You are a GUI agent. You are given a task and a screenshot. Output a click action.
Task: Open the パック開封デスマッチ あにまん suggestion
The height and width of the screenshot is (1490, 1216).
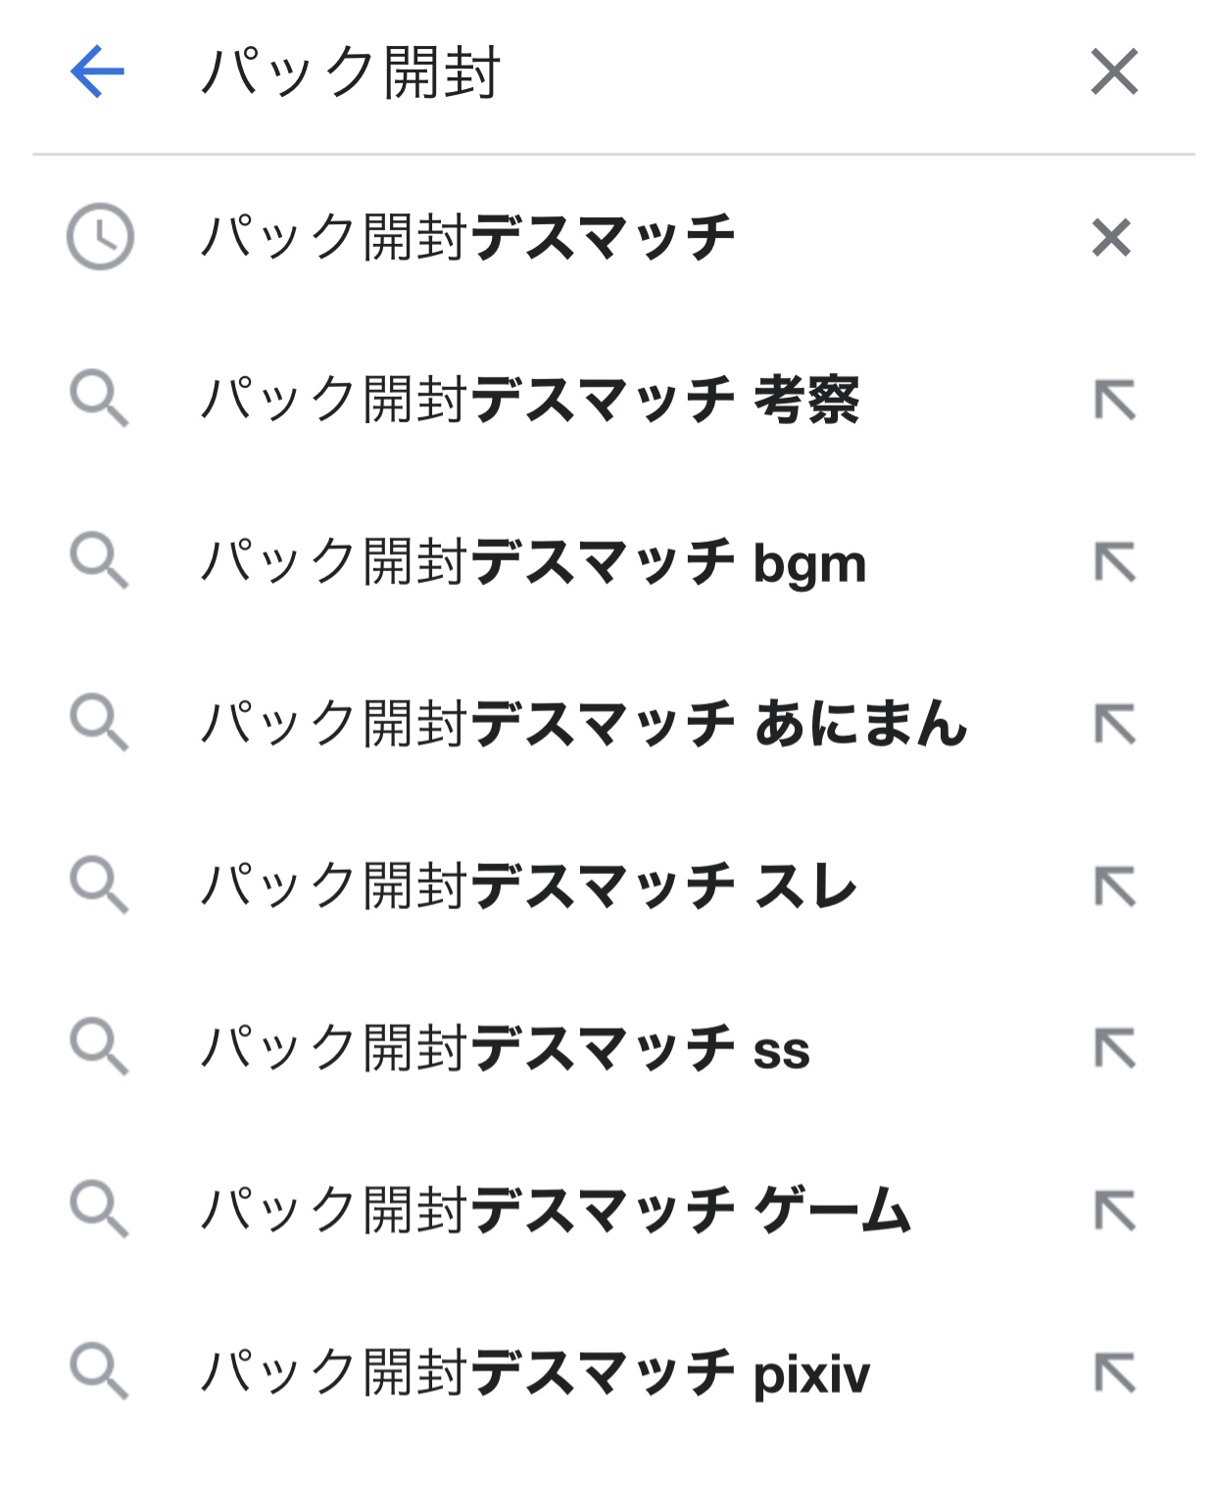point(584,724)
